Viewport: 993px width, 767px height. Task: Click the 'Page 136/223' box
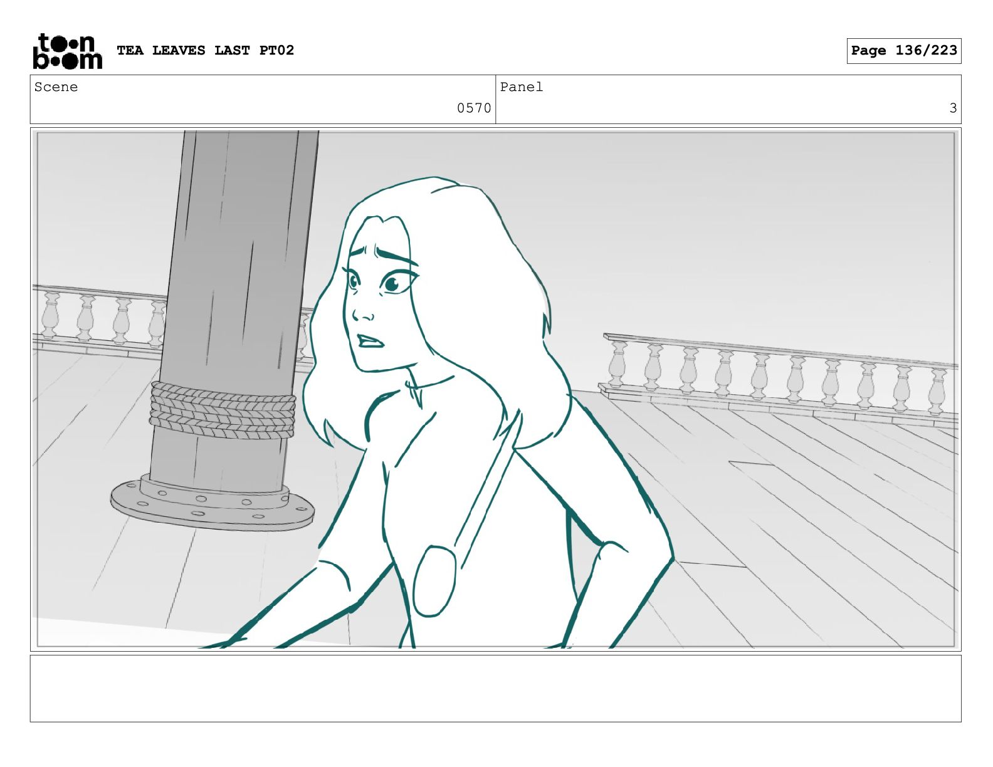903,51
